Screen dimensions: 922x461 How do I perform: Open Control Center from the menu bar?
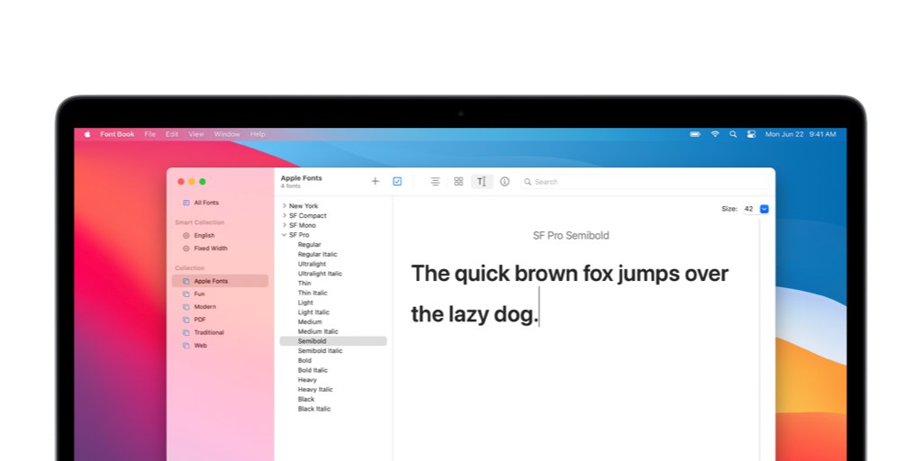click(x=751, y=134)
